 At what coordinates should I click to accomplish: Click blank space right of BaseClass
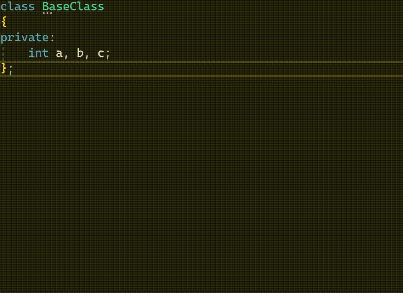(x=220, y=6)
